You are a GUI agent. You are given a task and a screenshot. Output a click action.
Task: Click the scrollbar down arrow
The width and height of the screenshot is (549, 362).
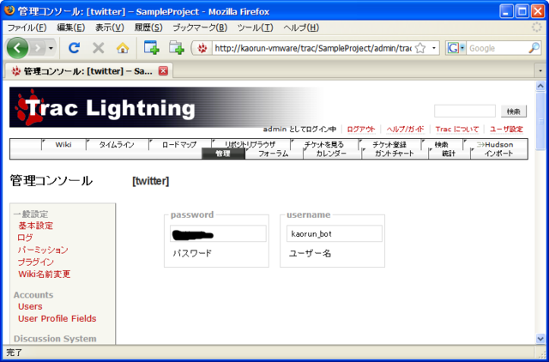coord(540,339)
